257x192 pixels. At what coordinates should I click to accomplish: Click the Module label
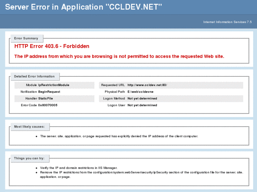[x=31, y=85]
